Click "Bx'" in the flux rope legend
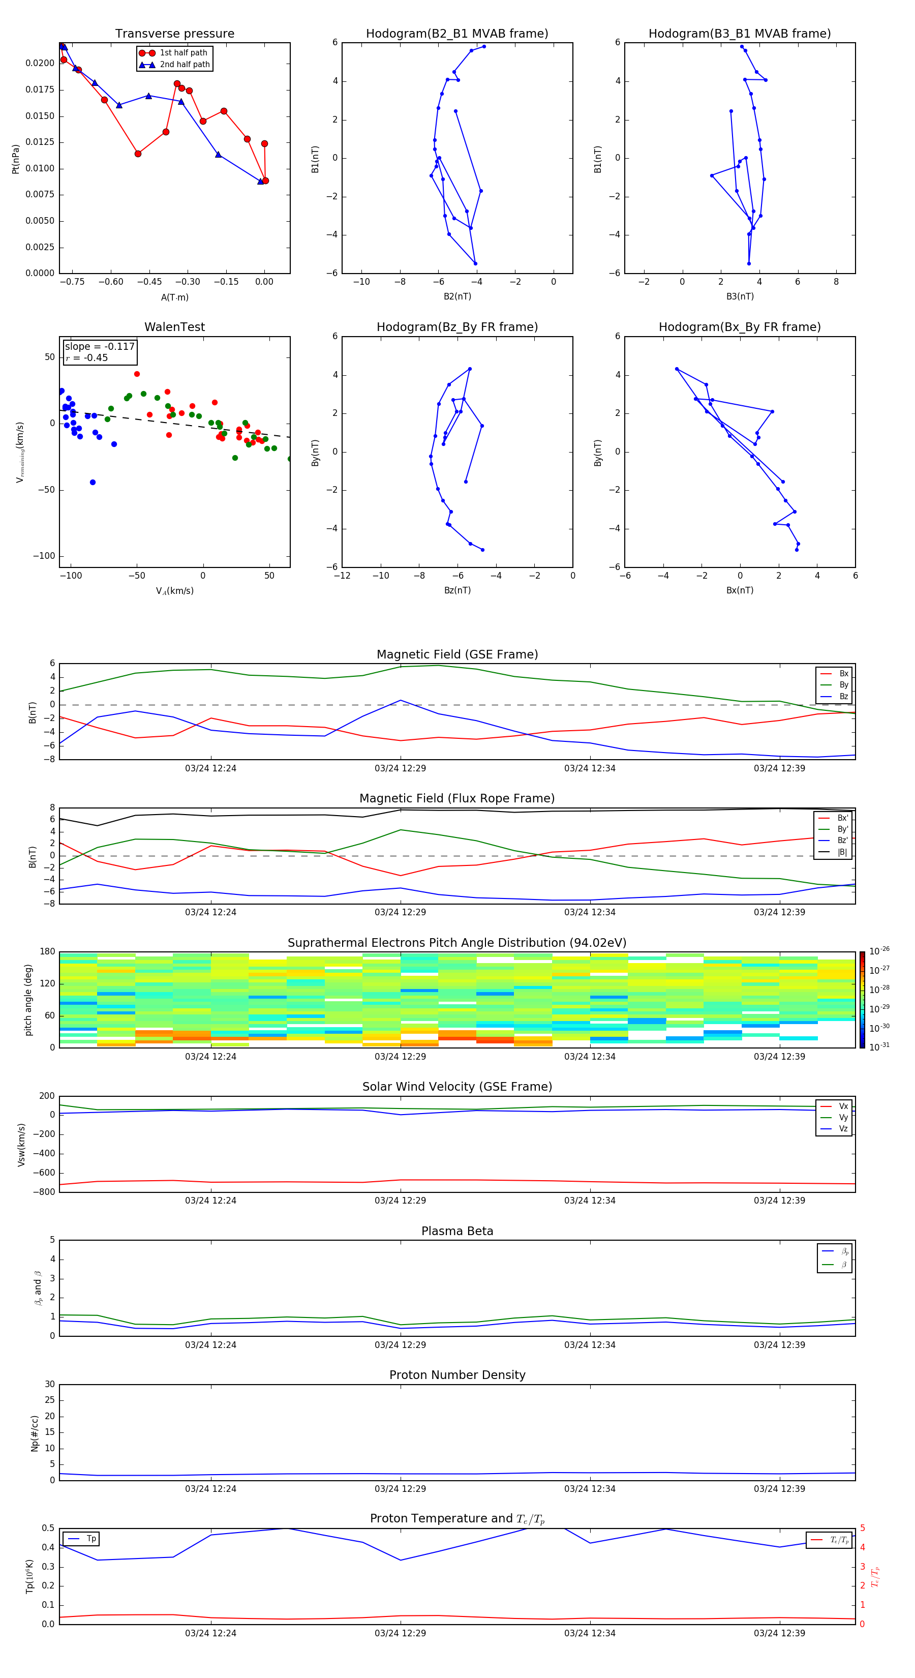 click(x=843, y=818)
